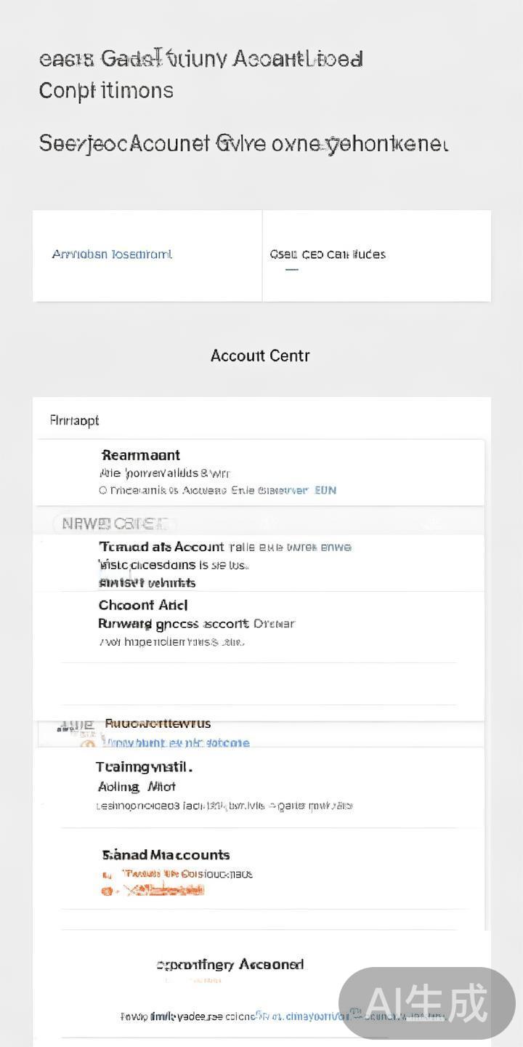The height and width of the screenshot is (1047, 523).
Task: Click the orange text link under Sanad Miaccounts
Action: (187, 874)
